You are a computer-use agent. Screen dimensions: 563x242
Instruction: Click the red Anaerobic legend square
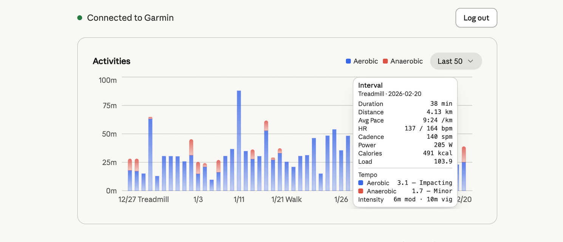385,61
